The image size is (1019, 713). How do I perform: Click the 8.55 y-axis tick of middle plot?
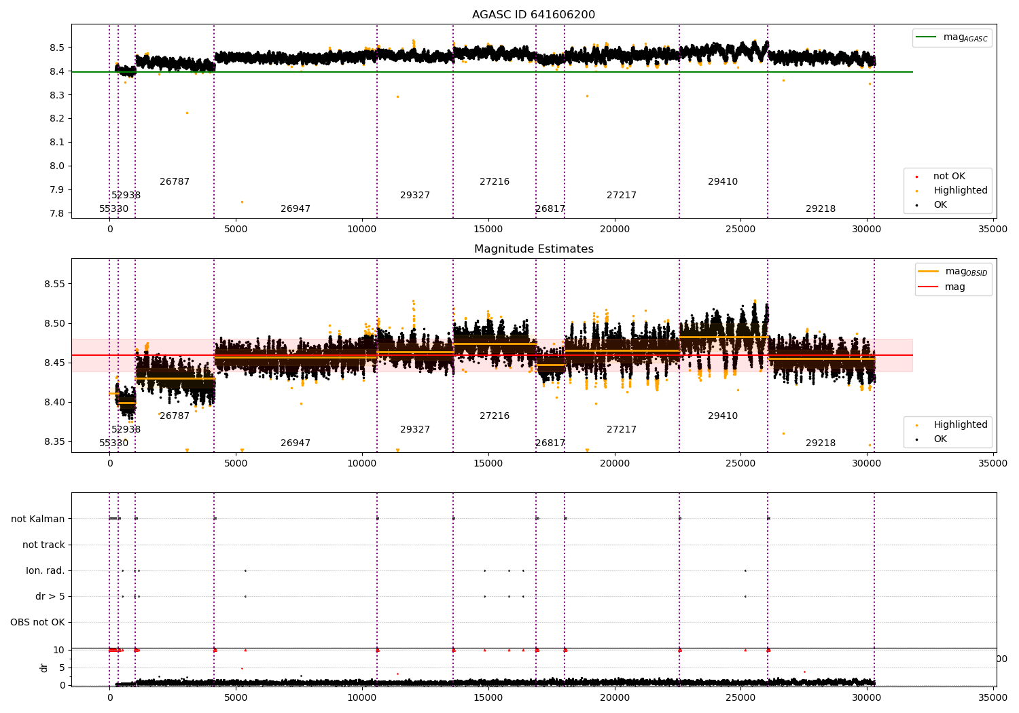(54, 284)
